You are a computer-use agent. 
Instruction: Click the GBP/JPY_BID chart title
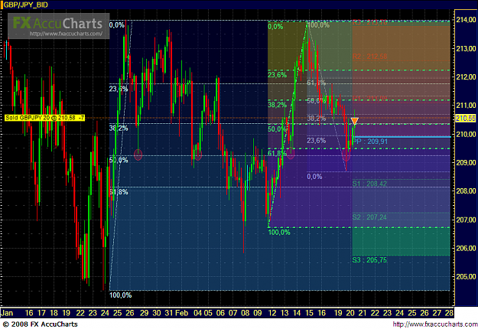pos(25,5)
